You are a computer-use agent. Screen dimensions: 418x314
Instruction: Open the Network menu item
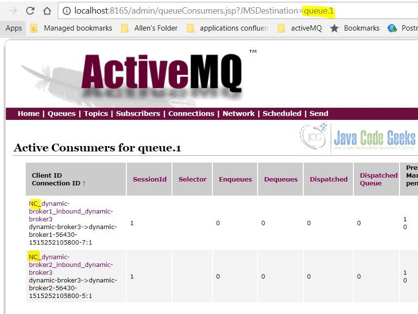point(239,114)
